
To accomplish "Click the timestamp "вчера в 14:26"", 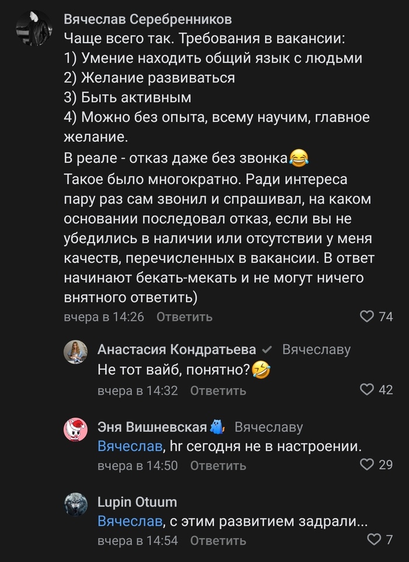I will [x=103, y=317].
